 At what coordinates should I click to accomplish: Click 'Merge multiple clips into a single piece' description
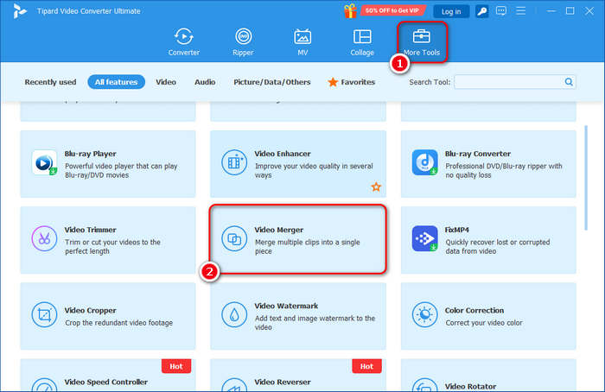[x=307, y=247]
